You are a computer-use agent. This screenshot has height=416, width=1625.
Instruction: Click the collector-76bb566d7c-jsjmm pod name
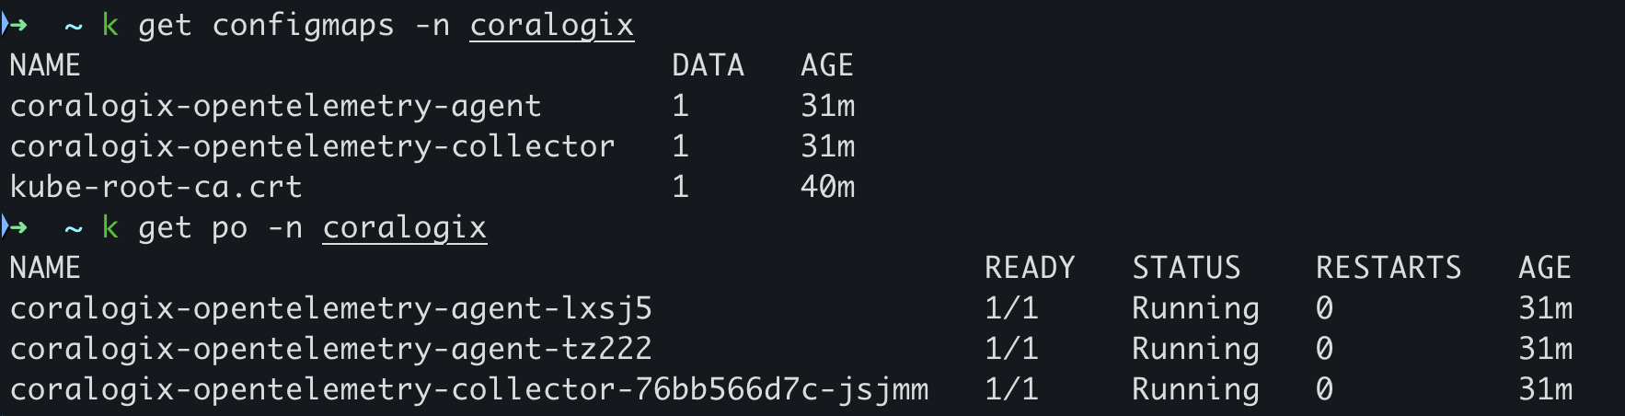468,390
